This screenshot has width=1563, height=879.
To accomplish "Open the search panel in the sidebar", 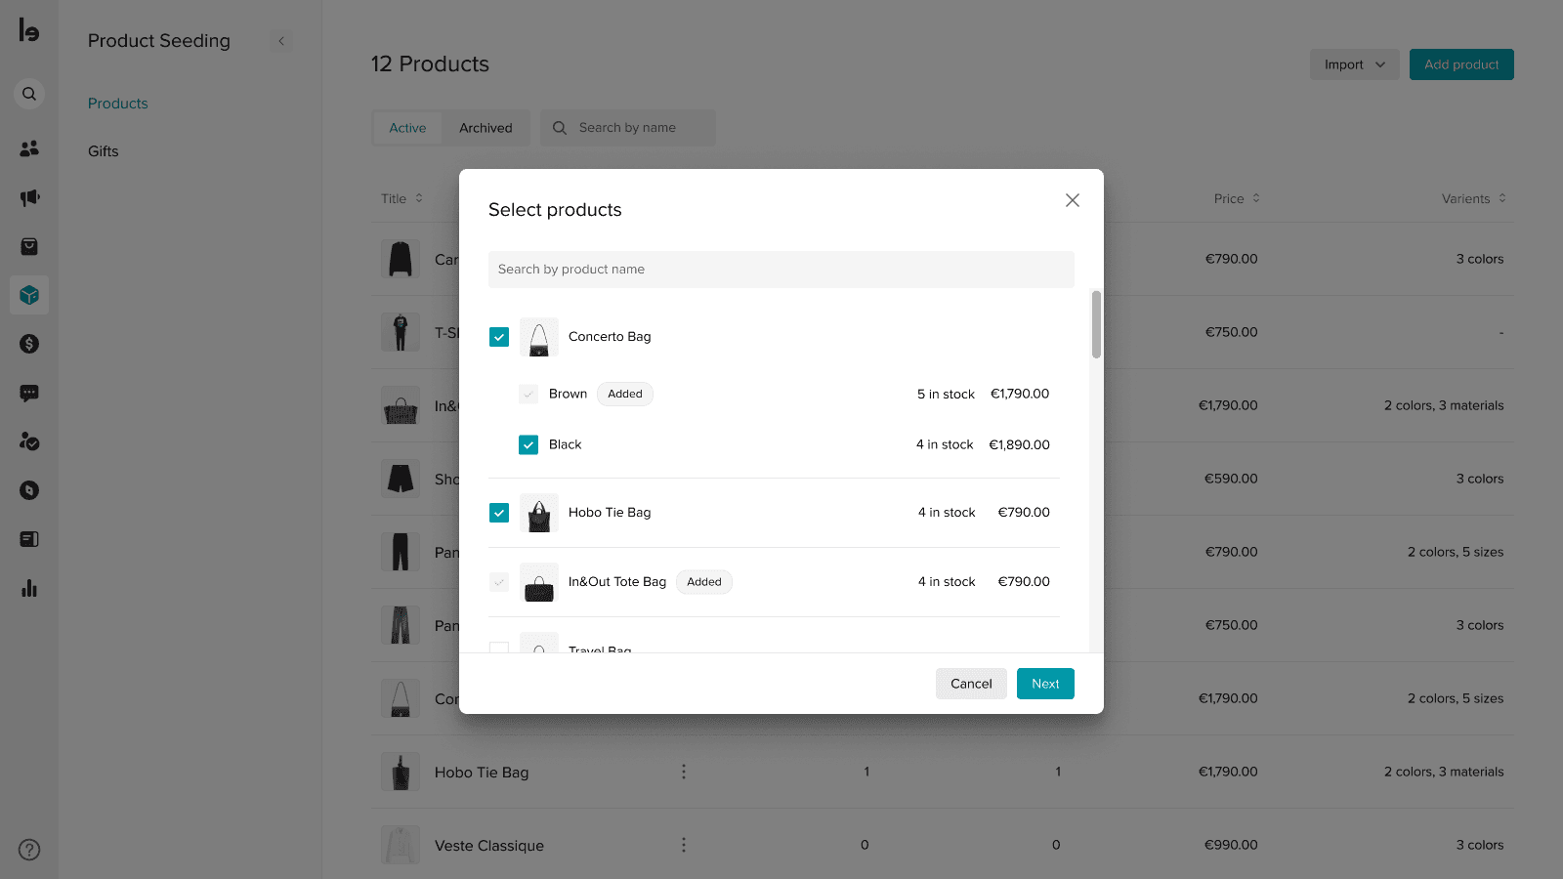I will (28, 93).
